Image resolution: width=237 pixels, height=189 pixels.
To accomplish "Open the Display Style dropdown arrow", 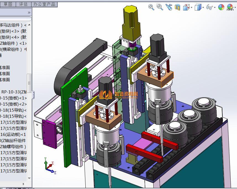I will click(203, 7).
